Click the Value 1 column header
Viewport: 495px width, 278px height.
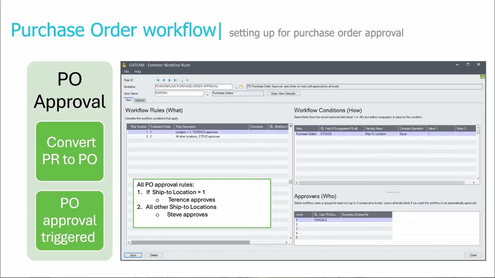pyautogui.click(x=440, y=129)
